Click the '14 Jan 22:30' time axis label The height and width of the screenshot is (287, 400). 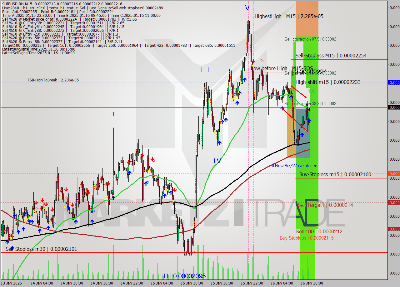132,283
